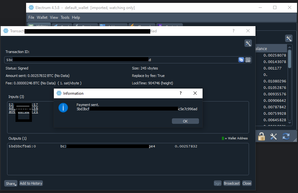The width and height of the screenshot is (298, 193).
Task: Maximize the Electrum main window
Action: coord(275,8)
